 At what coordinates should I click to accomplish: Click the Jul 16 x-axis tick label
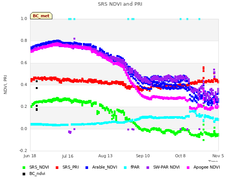pyautogui.click(x=68, y=156)
